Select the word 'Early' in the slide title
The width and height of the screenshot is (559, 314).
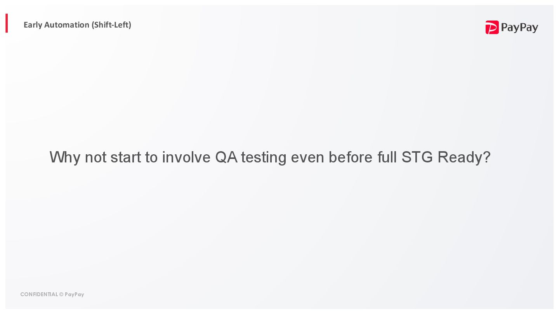33,25
